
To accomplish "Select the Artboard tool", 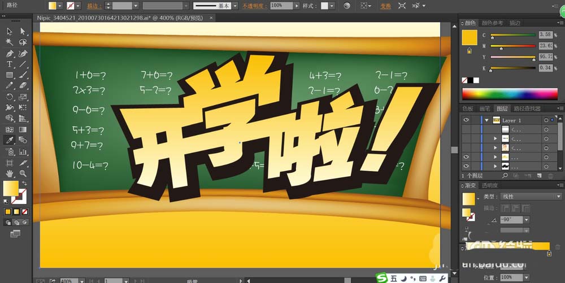I will point(10,163).
